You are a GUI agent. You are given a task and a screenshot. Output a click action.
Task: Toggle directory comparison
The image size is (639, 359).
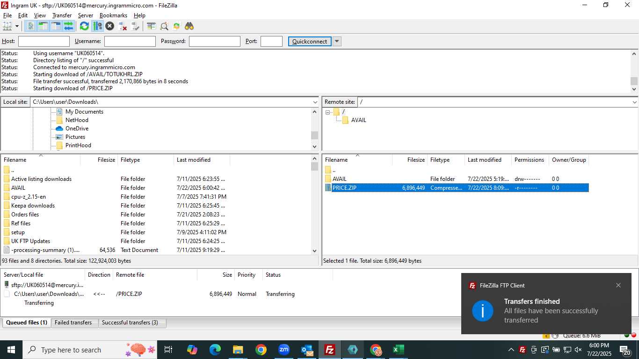[x=164, y=26]
